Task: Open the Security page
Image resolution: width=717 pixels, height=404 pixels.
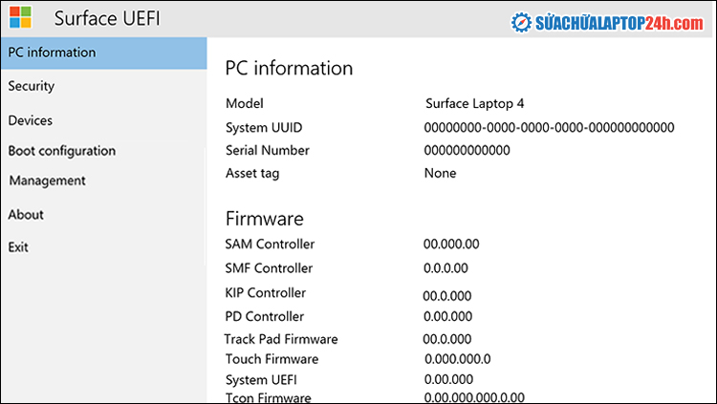Action: point(32,86)
